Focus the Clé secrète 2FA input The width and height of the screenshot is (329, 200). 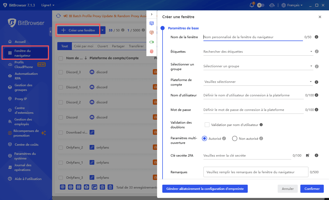coord(247,156)
